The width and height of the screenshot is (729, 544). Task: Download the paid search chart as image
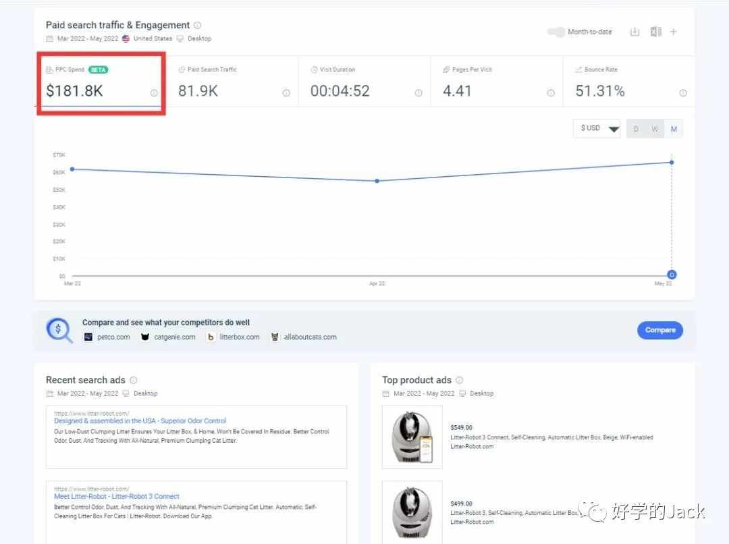coord(634,32)
